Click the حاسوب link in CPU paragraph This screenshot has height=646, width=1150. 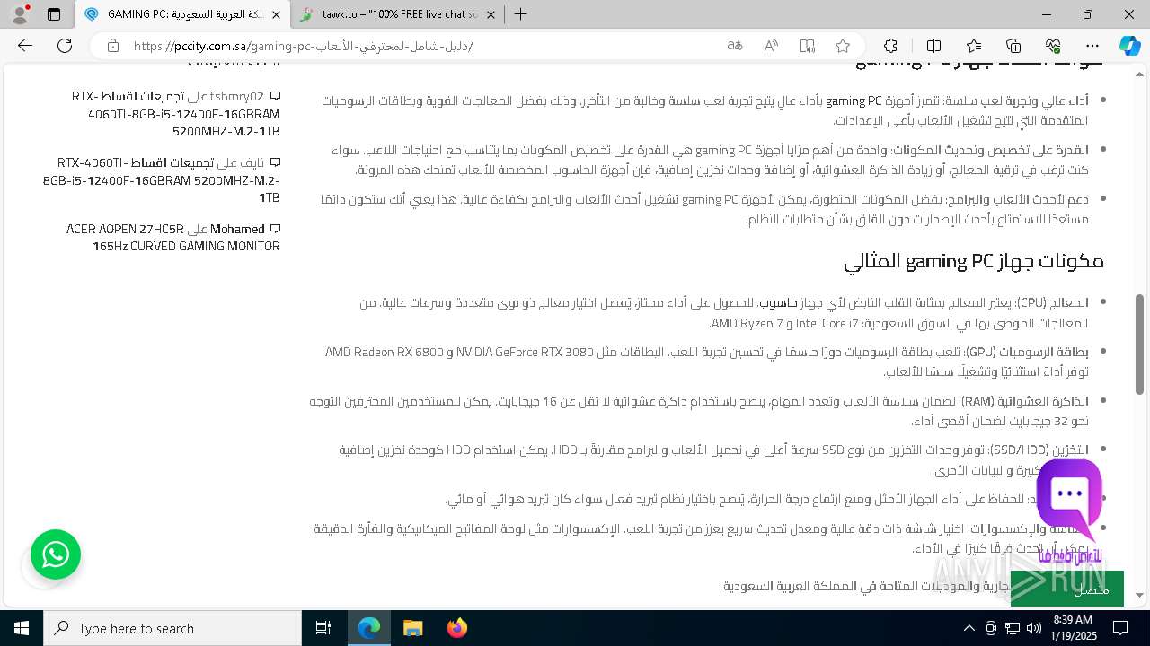coord(779,303)
